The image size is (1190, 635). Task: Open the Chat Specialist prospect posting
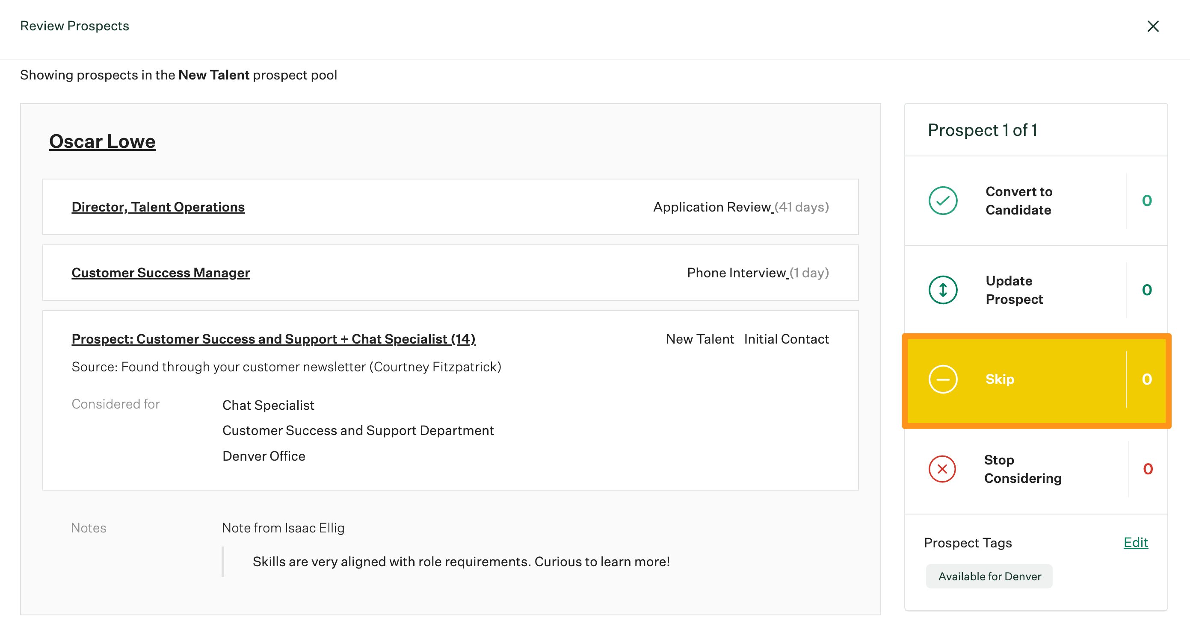tap(273, 339)
